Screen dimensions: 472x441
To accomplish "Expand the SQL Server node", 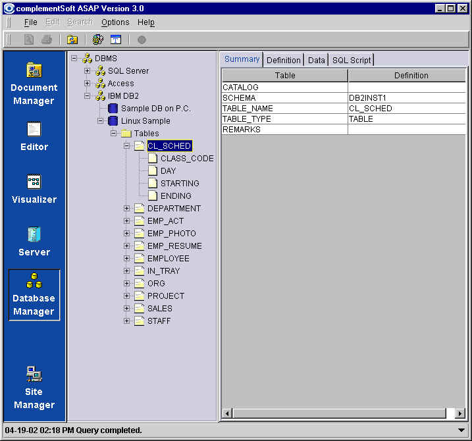I will [x=88, y=70].
